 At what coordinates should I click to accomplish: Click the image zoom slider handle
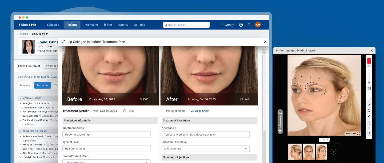tap(280, 125)
